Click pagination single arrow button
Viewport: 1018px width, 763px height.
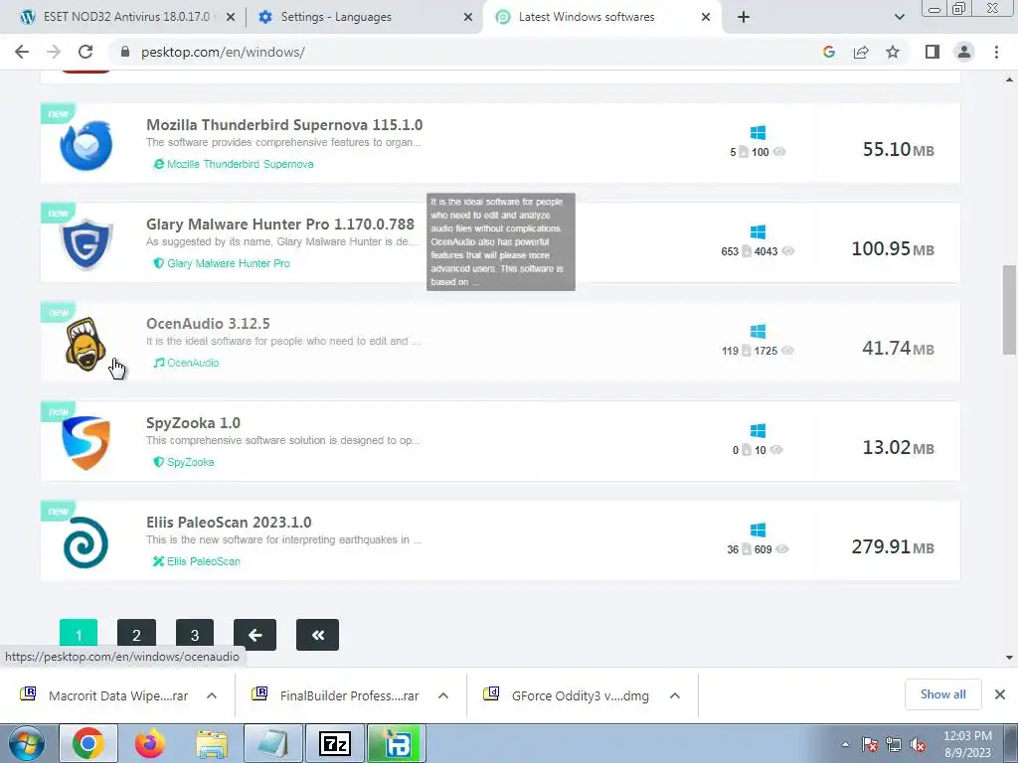point(254,635)
